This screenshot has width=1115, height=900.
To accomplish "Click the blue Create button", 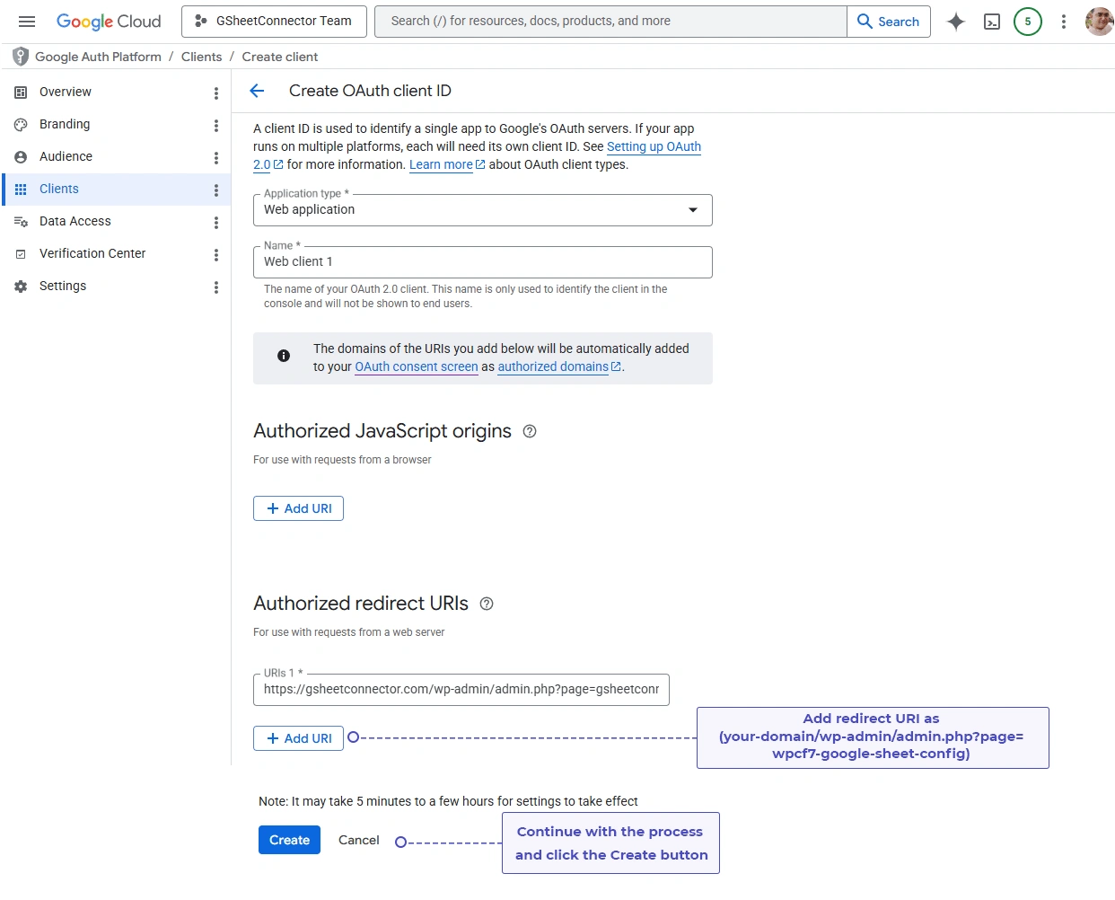I will pyautogui.click(x=289, y=840).
